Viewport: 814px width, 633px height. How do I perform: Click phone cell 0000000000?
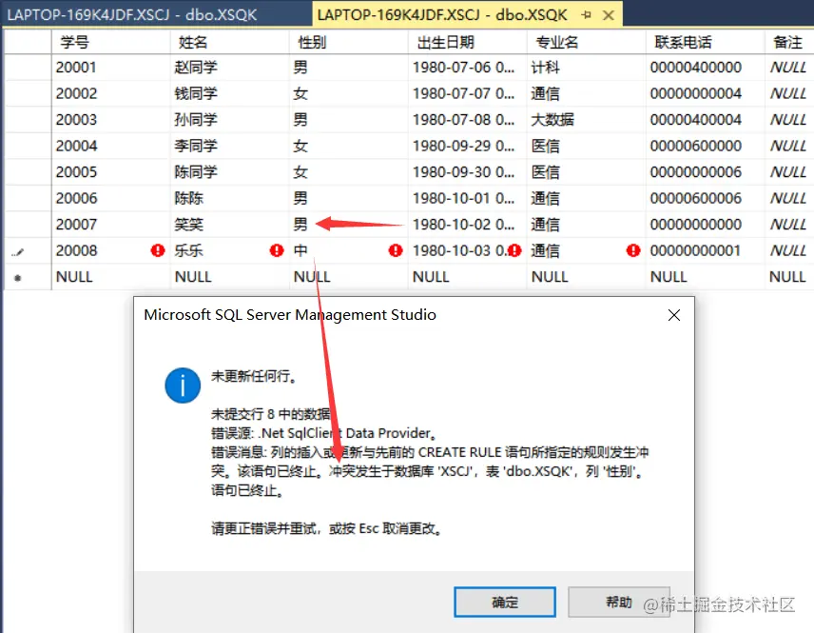click(706, 225)
